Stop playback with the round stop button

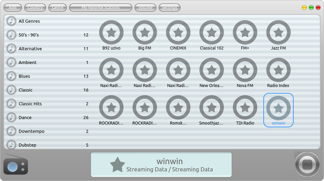click(x=307, y=164)
